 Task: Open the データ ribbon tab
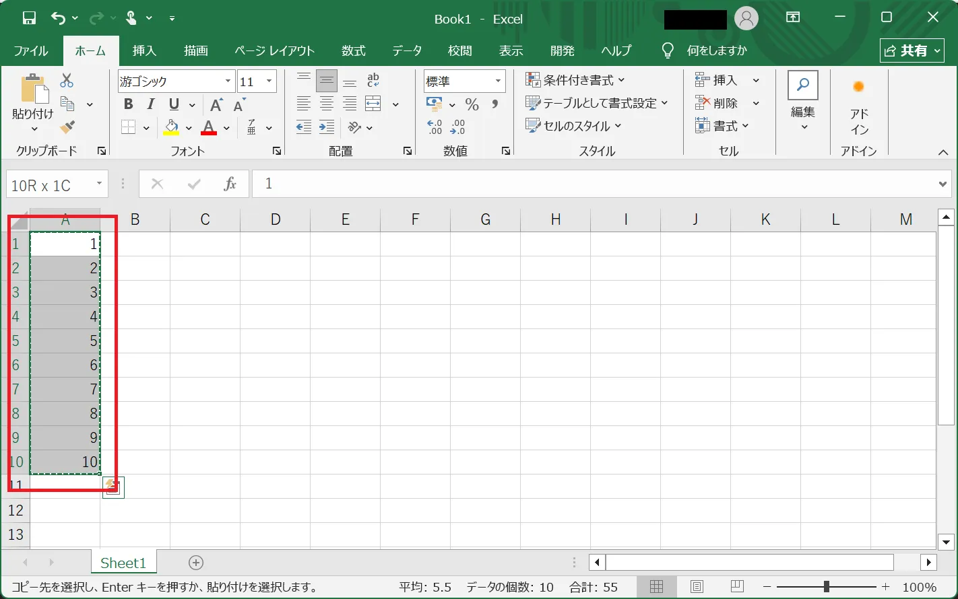(x=407, y=50)
